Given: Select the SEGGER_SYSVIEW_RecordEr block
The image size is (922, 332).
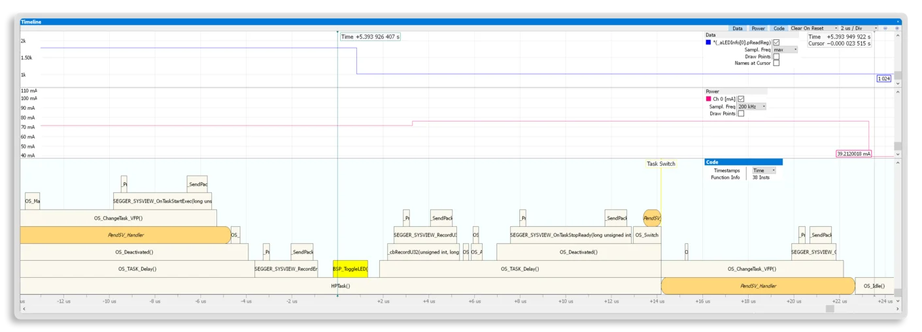Looking at the screenshot, I should [x=286, y=269].
